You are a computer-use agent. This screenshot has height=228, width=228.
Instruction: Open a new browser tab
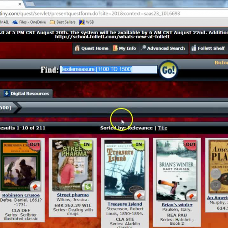[x=30, y=4]
